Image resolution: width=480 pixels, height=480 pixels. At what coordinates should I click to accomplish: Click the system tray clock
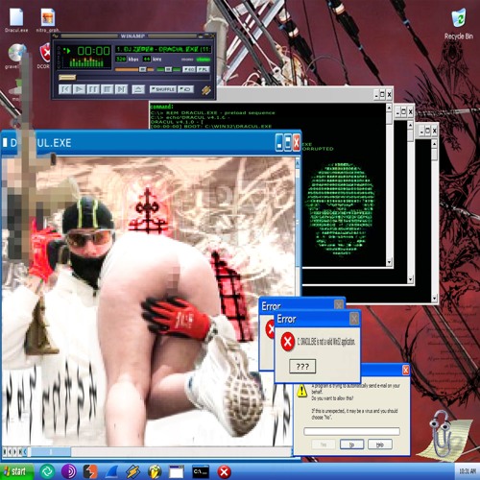(x=468, y=471)
